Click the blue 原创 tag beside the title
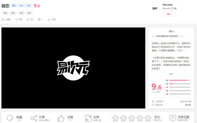197x123 pixels. click(x=29, y=6)
